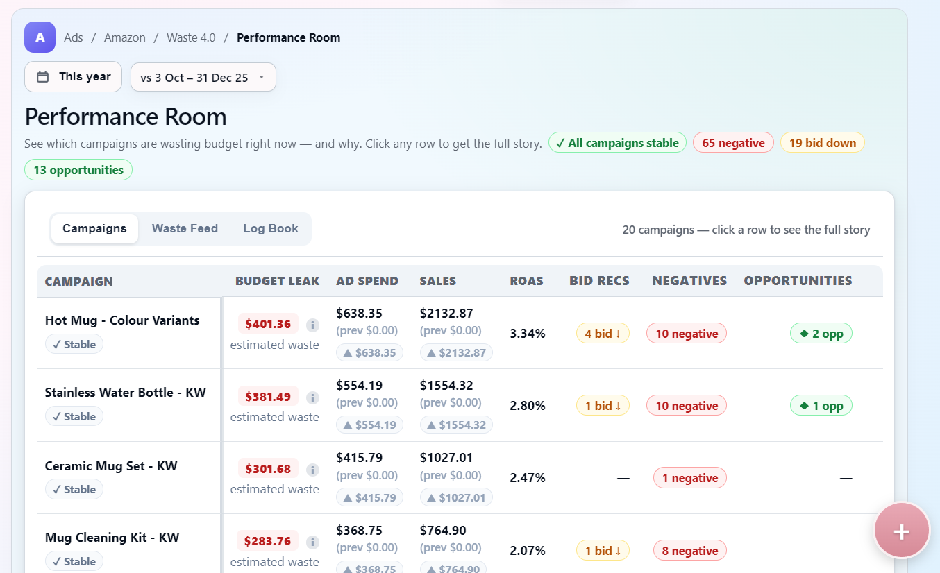Click 1 negative badge for Ceramic Mug Set

click(690, 478)
